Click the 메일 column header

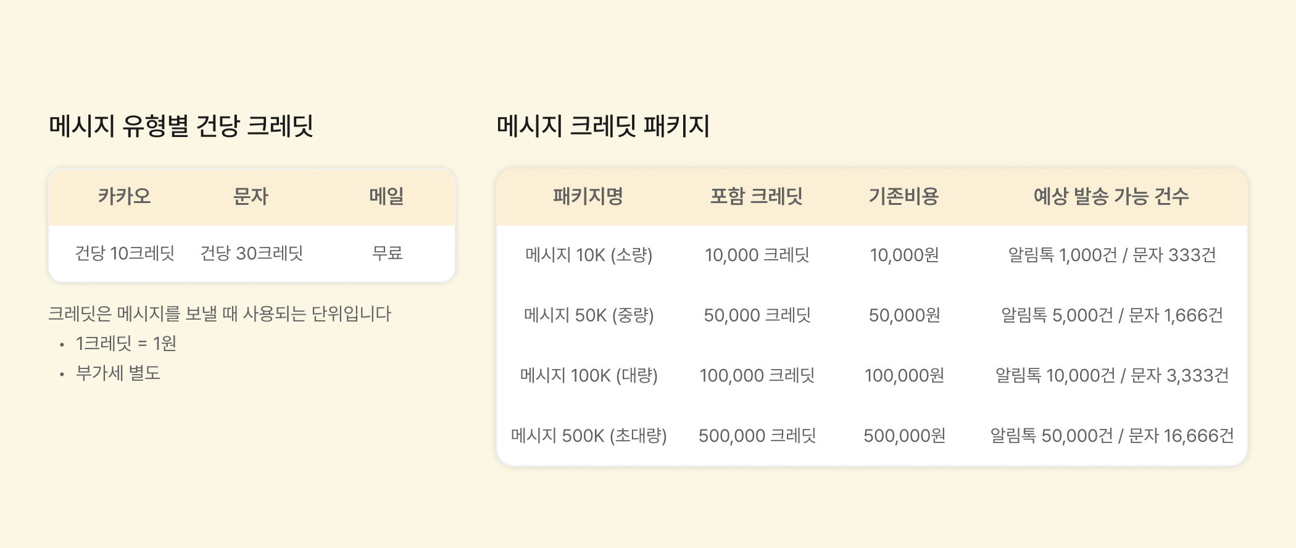386,196
